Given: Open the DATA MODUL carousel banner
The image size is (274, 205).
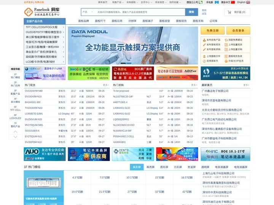Looking at the screenshot, I should (133, 46).
